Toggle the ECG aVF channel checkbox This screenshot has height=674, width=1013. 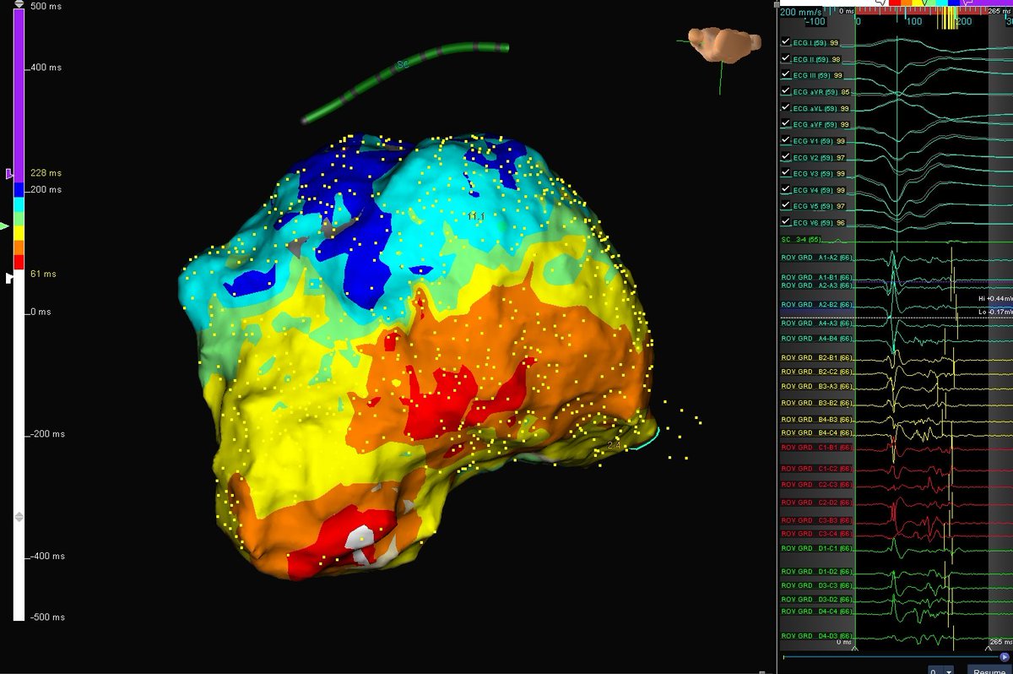[785, 124]
